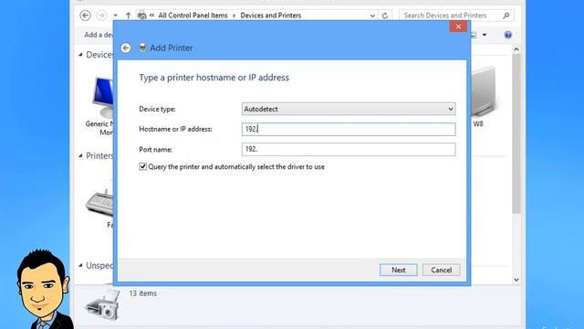584x329 pixels.
Task: Go forward in Devices and Printers window
Action: (101, 16)
